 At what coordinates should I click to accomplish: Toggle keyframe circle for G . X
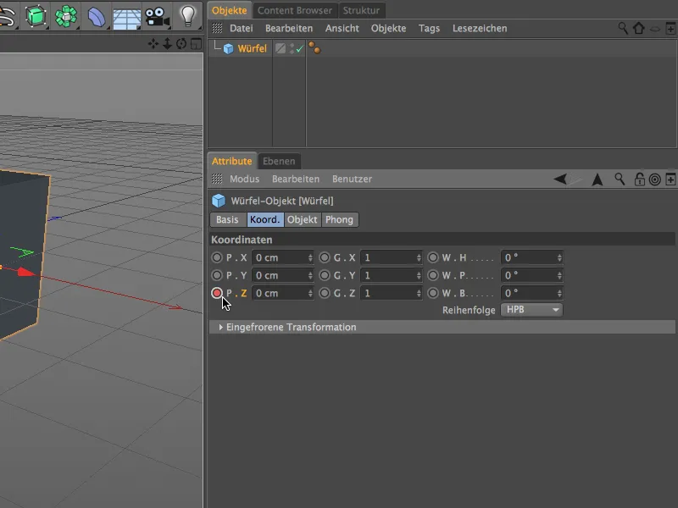pyautogui.click(x=325, y=258)
